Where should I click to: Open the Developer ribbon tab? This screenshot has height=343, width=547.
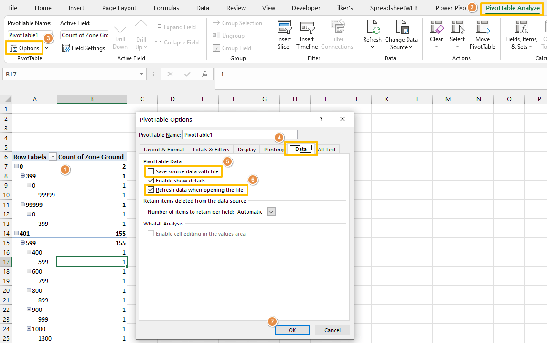point(306,8)
